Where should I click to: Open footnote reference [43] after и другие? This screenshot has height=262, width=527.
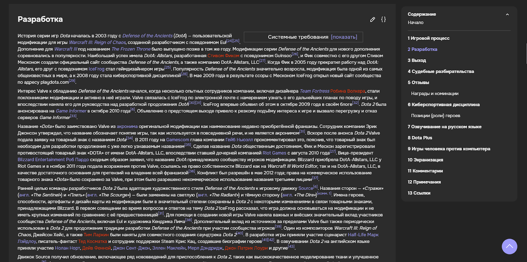point(291,247)
